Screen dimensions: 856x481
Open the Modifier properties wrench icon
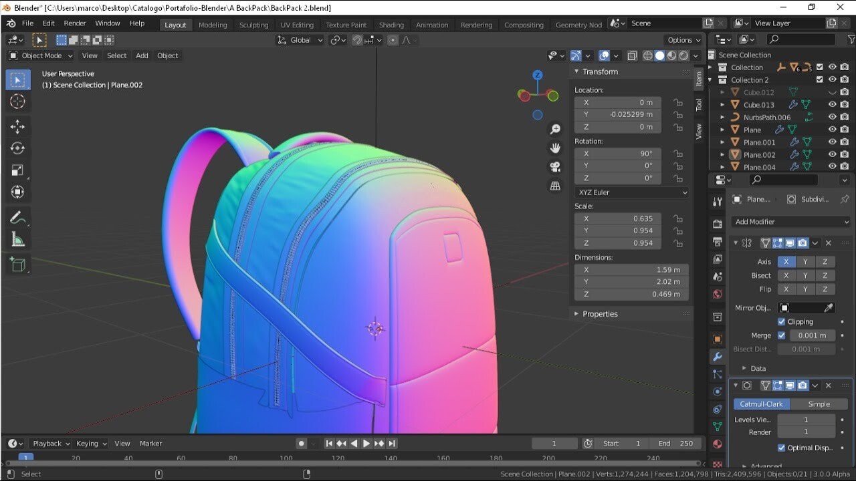pyautogui.click(x=718, y=357)
